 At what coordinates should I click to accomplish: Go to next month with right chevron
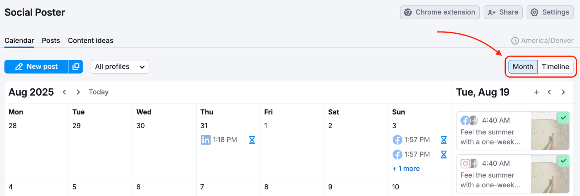tap(78, 92)
